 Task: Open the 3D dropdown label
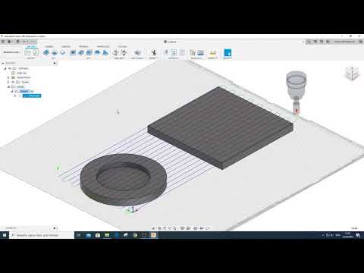pyautogui.click(x=89, y=58)
